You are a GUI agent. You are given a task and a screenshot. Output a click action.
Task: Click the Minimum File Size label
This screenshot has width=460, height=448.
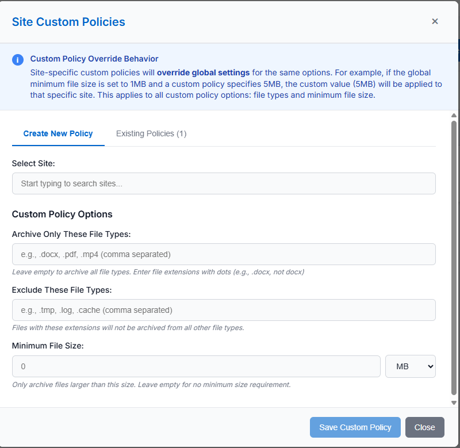point(48,346)
